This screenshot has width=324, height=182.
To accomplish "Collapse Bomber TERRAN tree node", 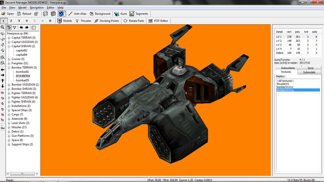I will (x=9, y=68).
